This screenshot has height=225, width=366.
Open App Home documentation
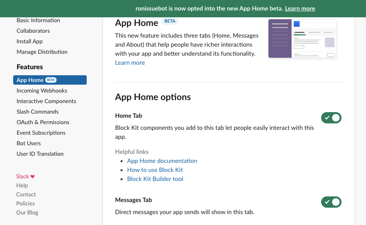tap(162, 161)
